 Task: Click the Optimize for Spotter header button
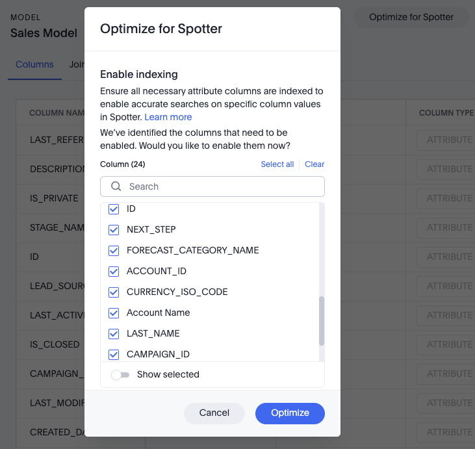point(411,18)
